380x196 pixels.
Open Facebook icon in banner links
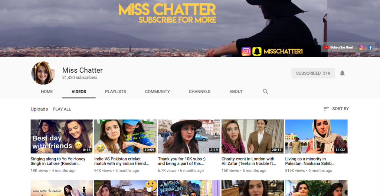(x=370, y=47)
